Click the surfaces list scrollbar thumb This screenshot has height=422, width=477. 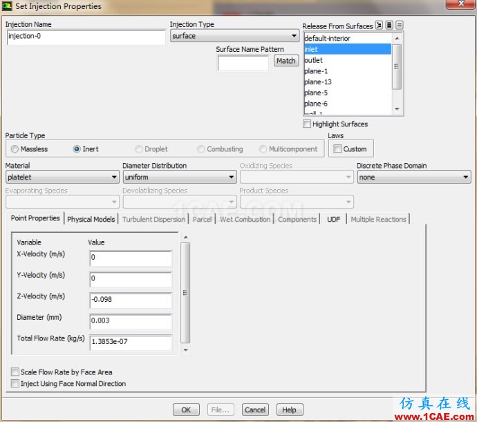pyautogui.click(x=396, y=66)
